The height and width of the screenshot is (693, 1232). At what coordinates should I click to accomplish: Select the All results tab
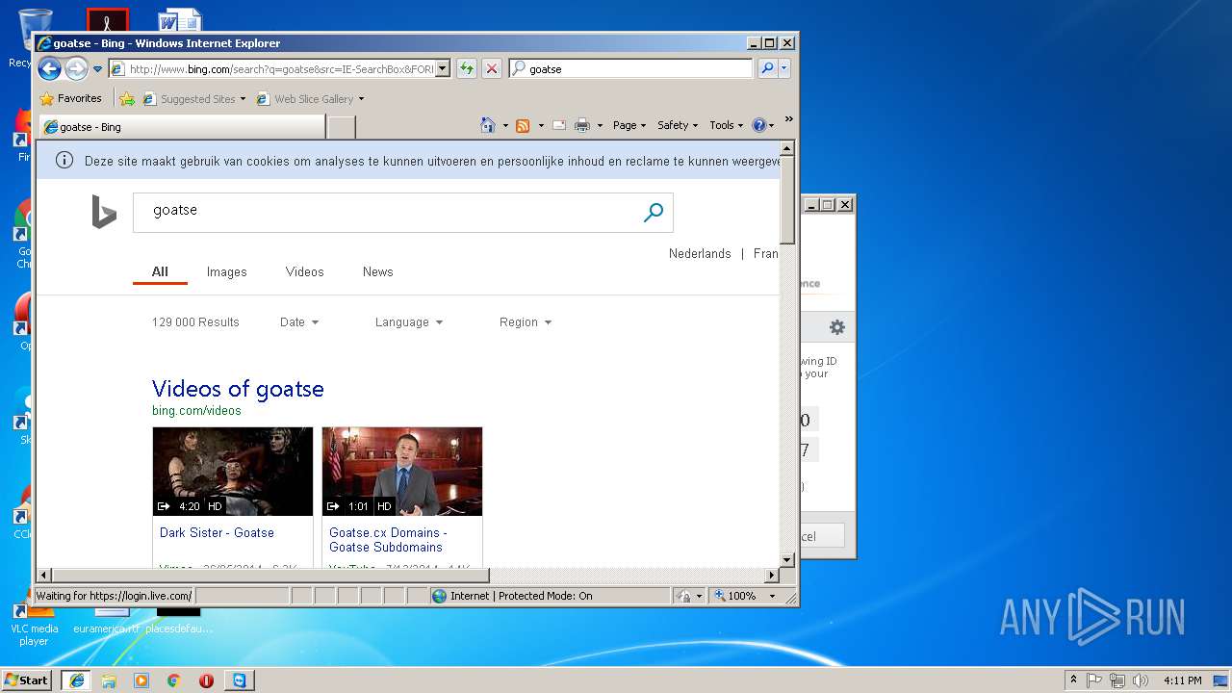coord(160,272)
